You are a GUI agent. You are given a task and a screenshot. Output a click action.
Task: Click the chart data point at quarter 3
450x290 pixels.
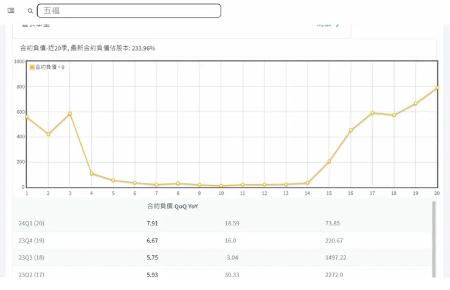(x=70, y=113)
